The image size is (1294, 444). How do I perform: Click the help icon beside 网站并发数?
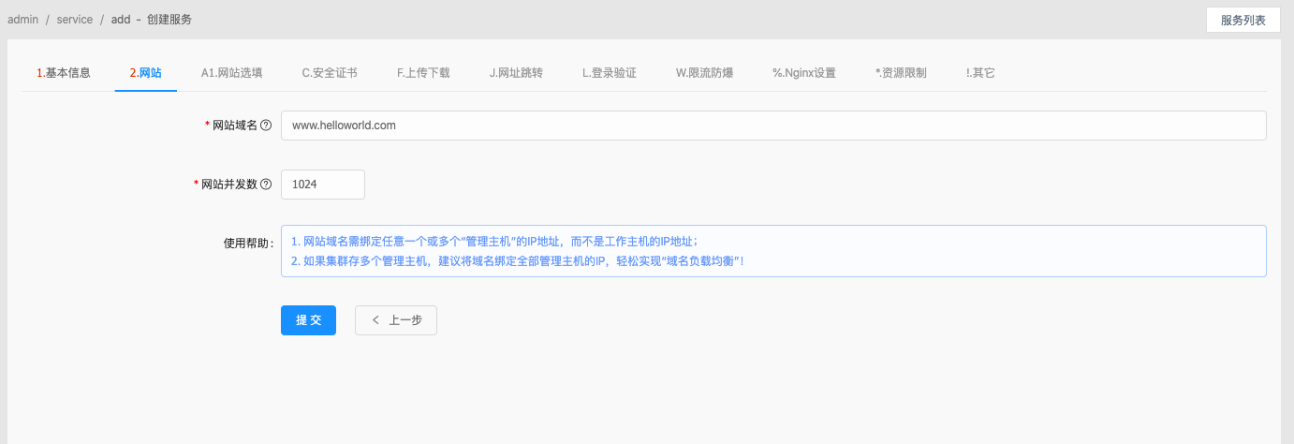pyautogui.click(x=266, y=185)
